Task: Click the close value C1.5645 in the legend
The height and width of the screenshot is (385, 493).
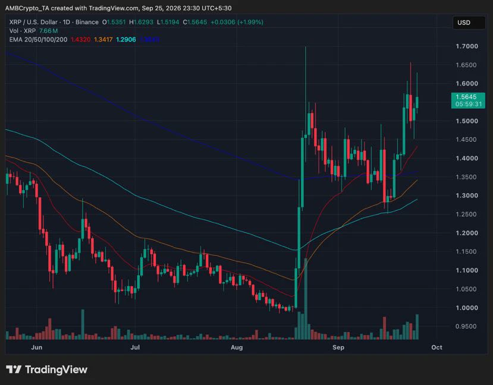Action: (x=195, y=23)
